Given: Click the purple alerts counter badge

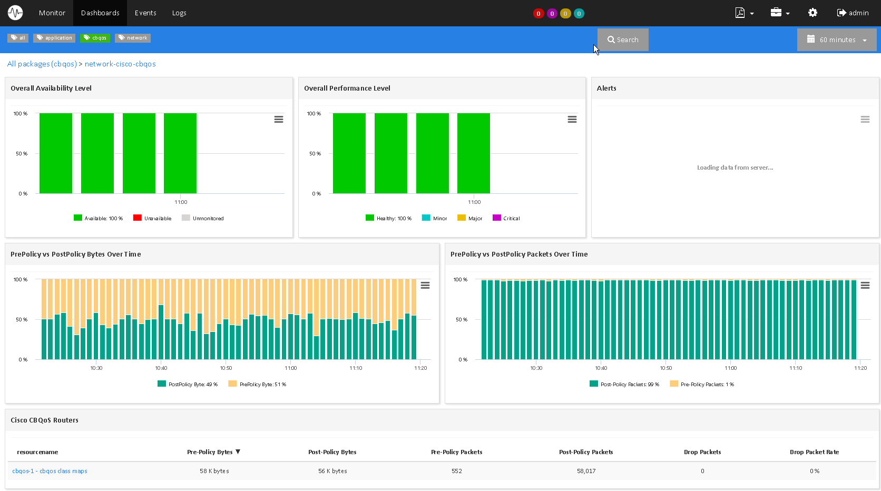Looking at the screenshot, I should (552, 14).
